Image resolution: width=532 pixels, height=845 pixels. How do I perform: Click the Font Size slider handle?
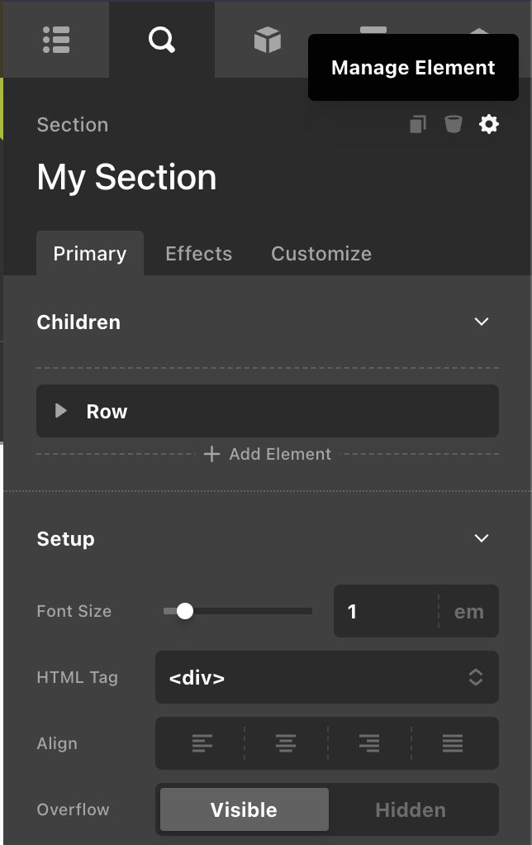tap(185, 611)
